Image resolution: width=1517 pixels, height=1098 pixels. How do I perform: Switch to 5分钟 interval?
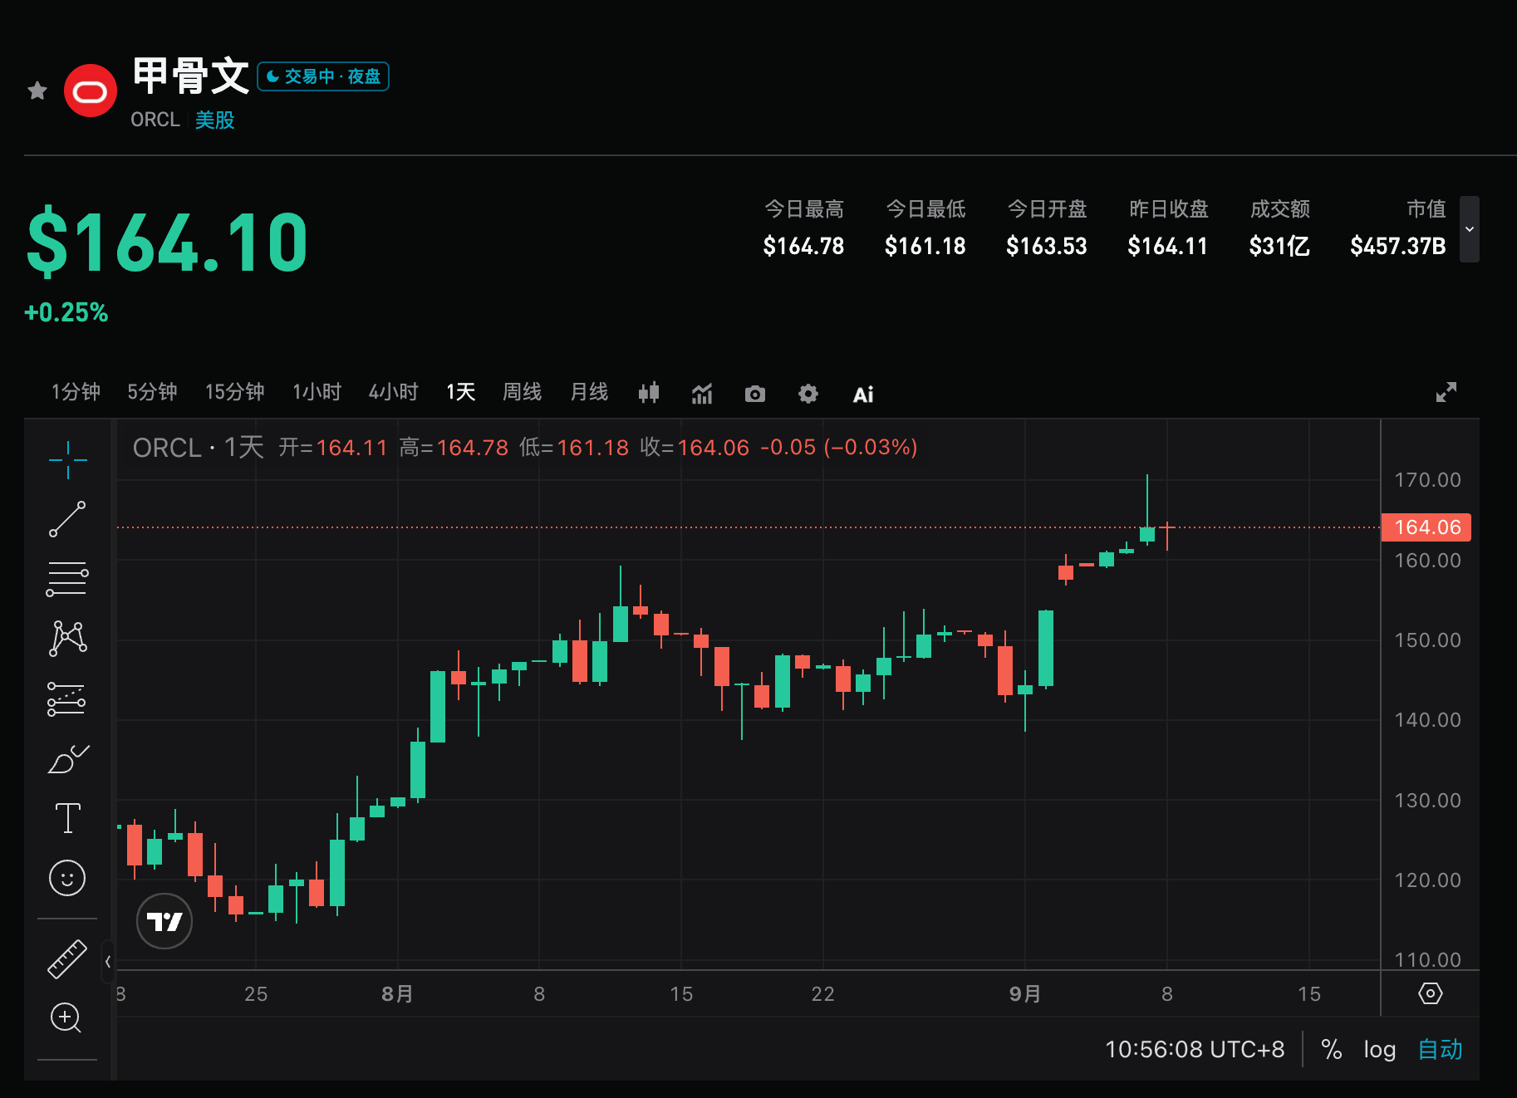click(x=152, y=392)
